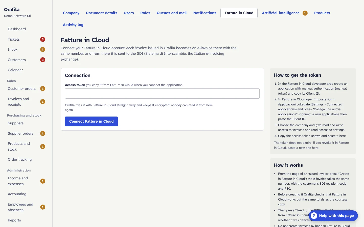Go to the Roles tab
Screen dimensions: 364x227
(x=145, y=13)
